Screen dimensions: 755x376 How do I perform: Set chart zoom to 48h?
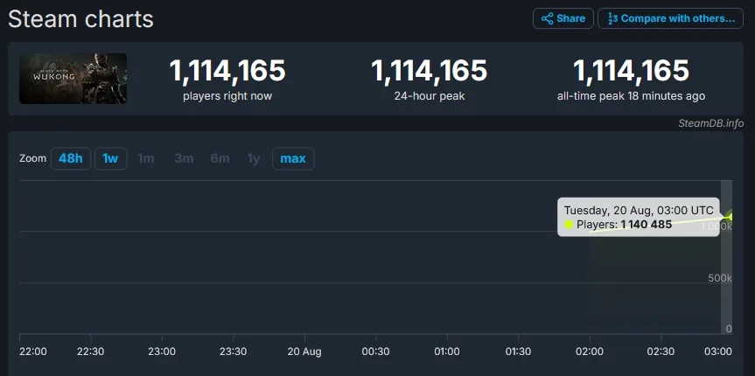coord(71,158)
